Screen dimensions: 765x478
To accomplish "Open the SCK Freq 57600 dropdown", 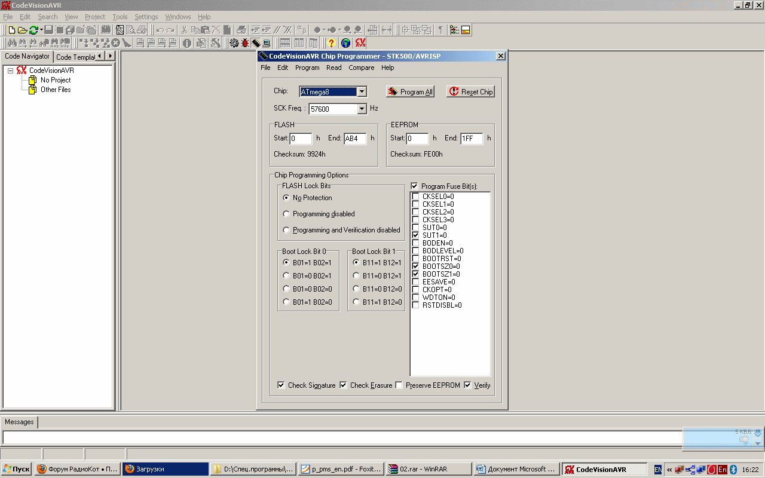I will coord(361,109).
